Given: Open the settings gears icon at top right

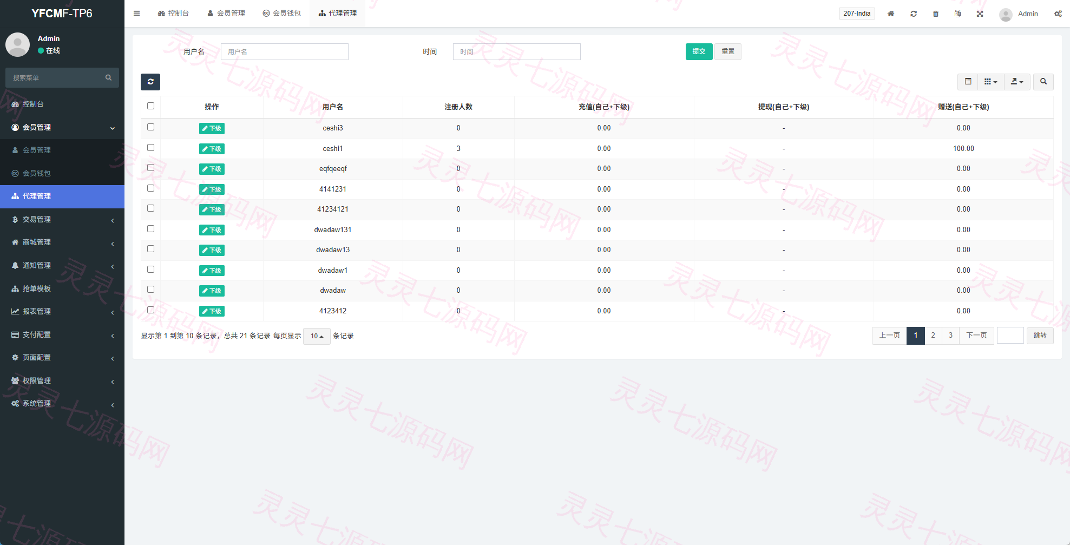Looking at the screenshot, I should pos(1058,14).
